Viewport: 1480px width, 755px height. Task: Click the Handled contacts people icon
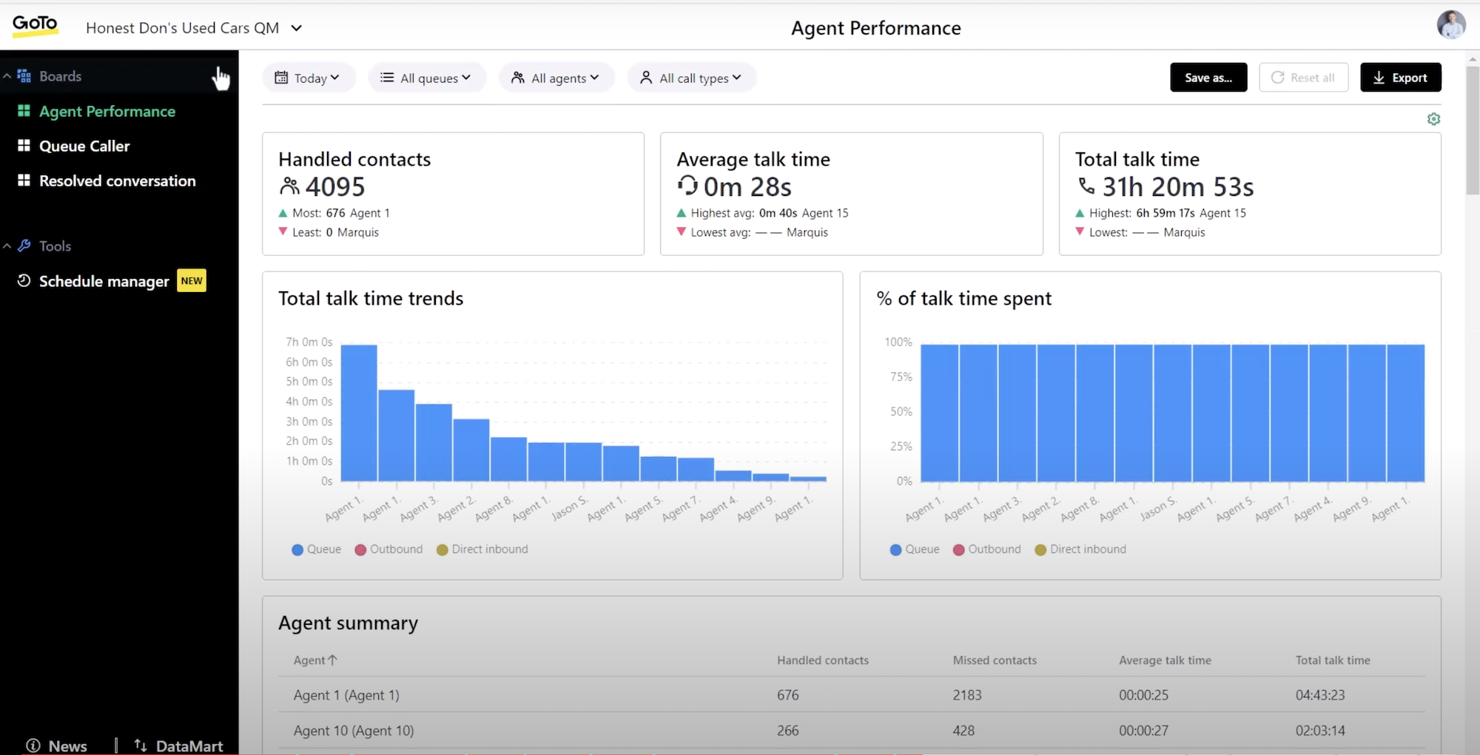pyautogui.click(x=289, y=186)
